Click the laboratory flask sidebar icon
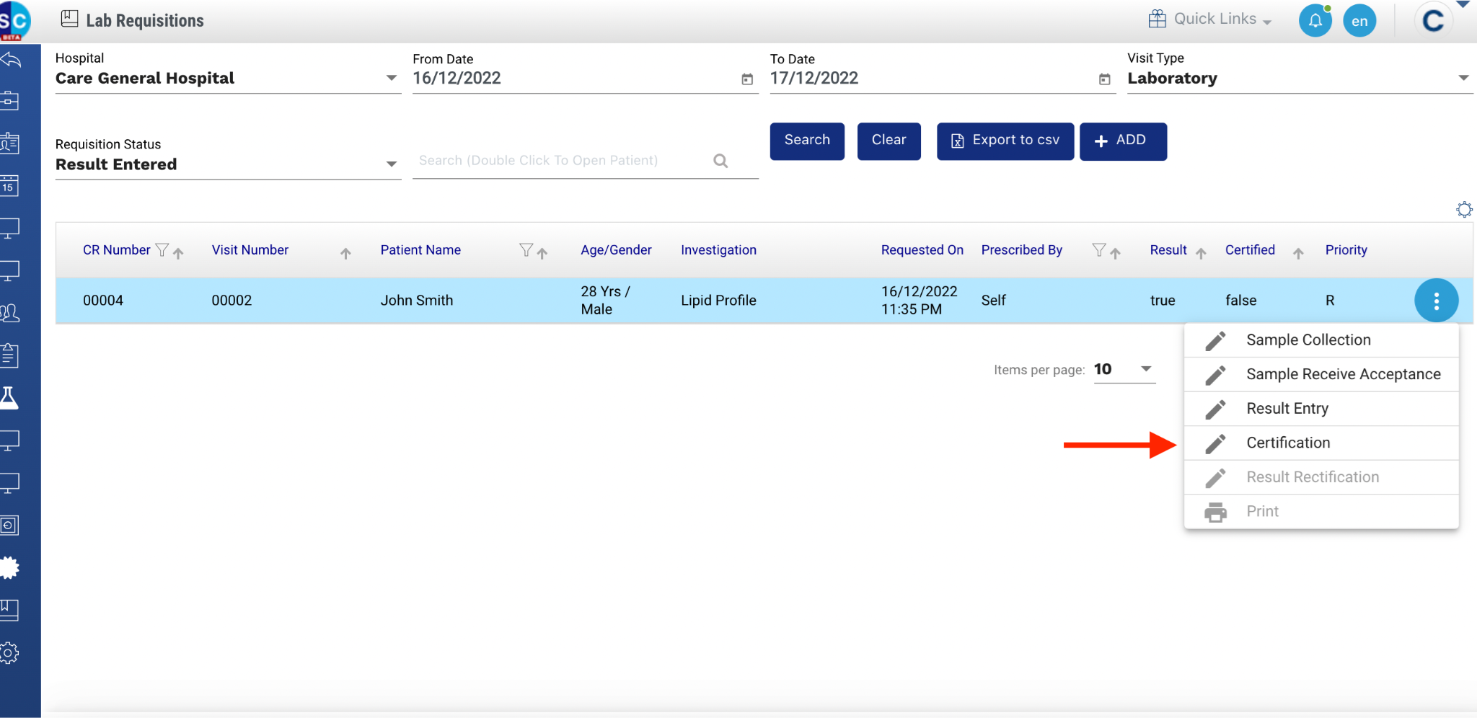This screenshot has height=718, width=1477. pos(9,398)
